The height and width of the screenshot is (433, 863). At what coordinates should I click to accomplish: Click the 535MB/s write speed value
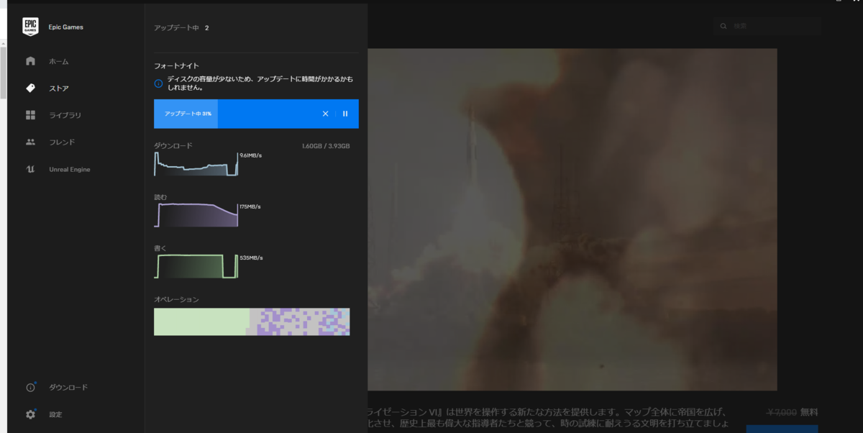(251, 257)
